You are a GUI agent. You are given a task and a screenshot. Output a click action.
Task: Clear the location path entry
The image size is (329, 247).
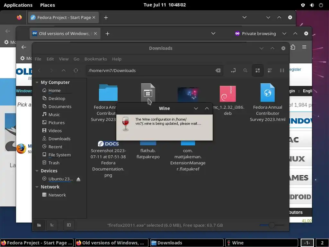pos(218,70)
